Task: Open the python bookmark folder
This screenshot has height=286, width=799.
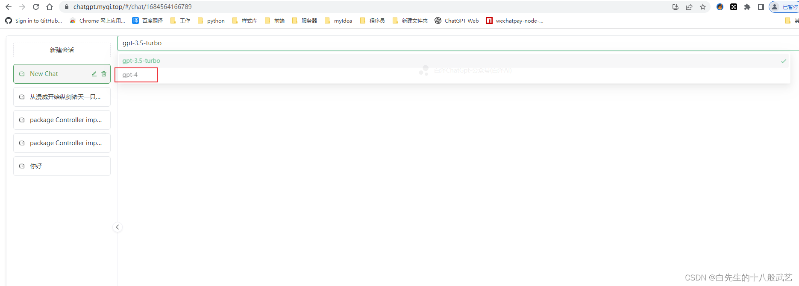Action: pos(211,20)
